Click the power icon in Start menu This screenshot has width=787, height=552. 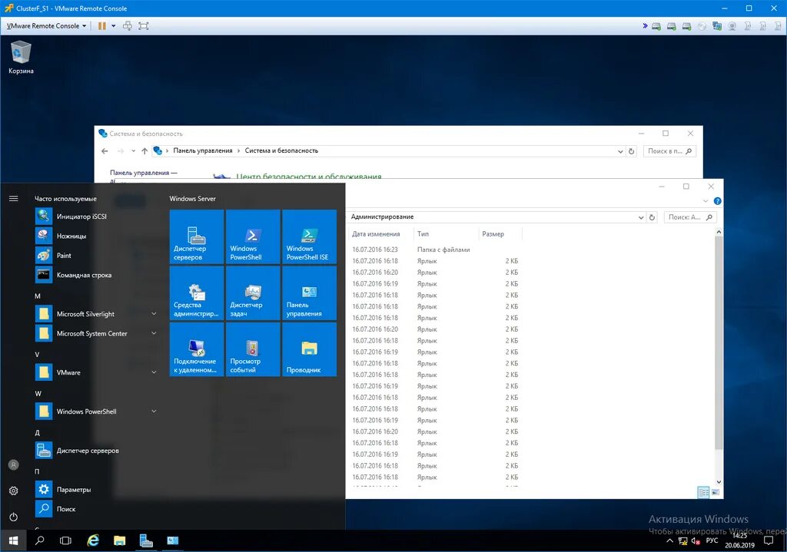(14, 517)
